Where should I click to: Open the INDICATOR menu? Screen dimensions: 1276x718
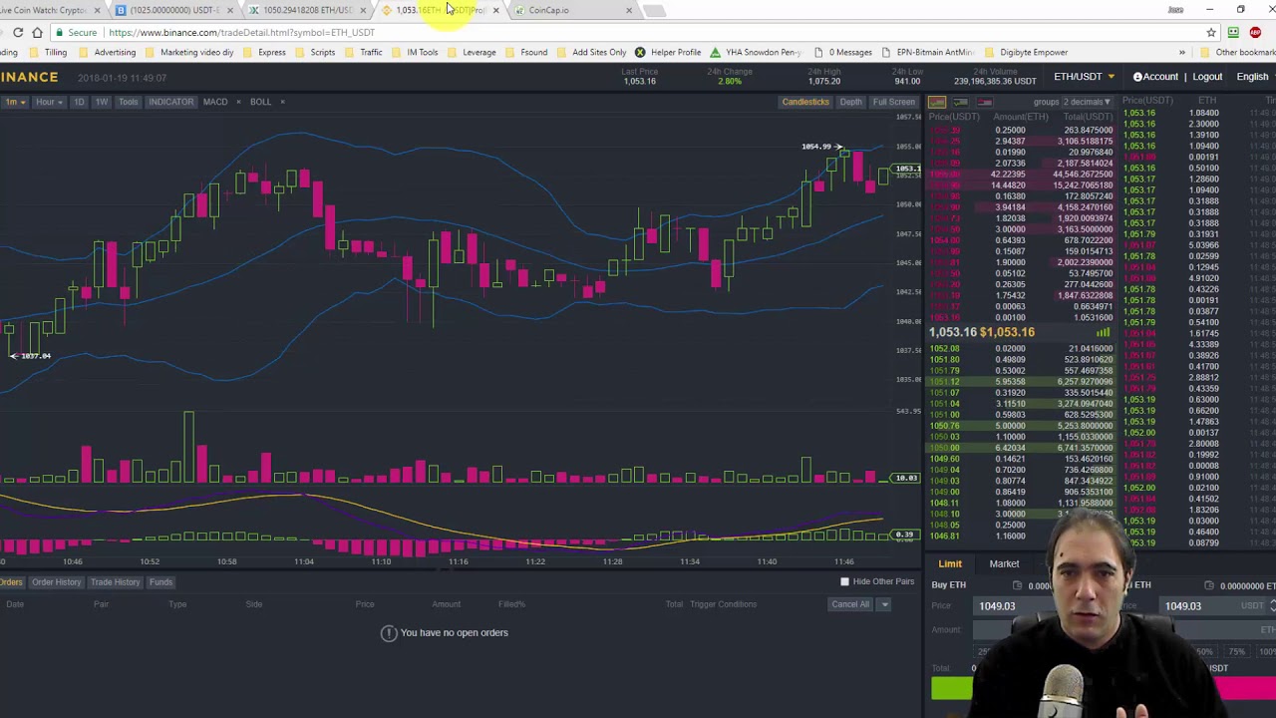tap(170, 102)
